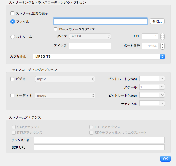Viewport: 176px width, 166px height.
Task: Select the ファイル radio button
Action: click(13, 22)
